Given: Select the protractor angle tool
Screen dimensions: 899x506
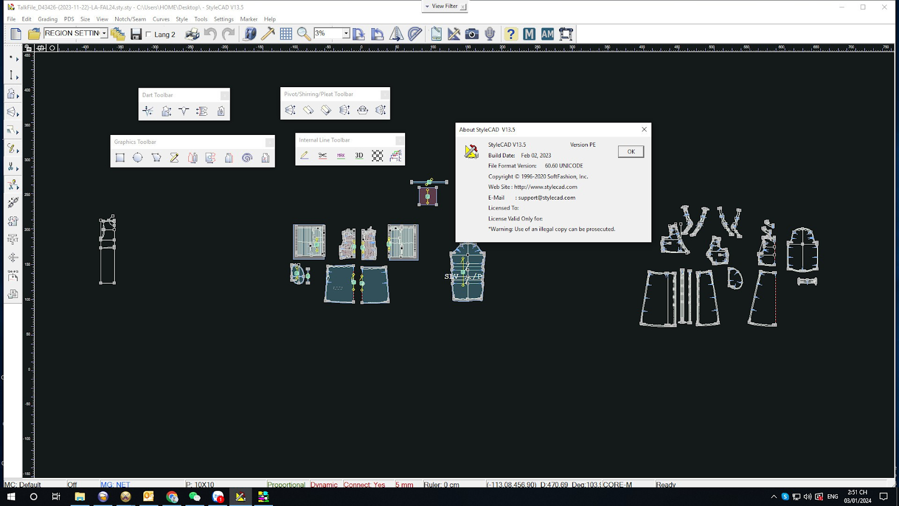Looking at the screenshot, I should tap(415, 34).
